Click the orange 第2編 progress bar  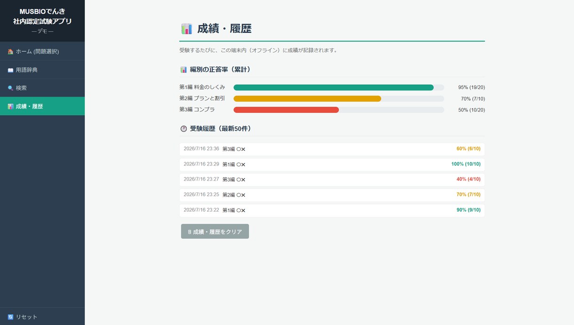307,99
